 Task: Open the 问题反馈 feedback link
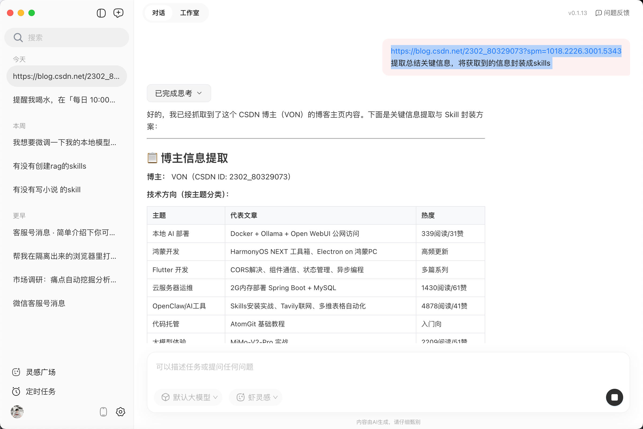(x=612, y=13)
